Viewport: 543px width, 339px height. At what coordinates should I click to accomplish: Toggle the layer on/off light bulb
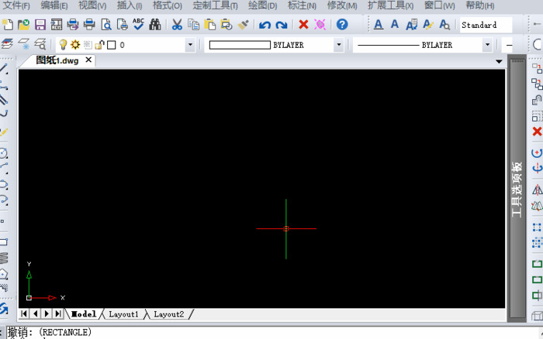pyautogui.click(x=64, y=45)
